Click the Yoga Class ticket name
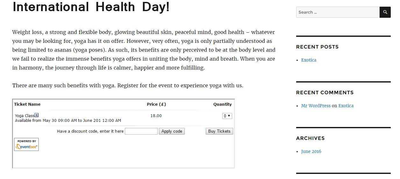 (x=25, y=116)
